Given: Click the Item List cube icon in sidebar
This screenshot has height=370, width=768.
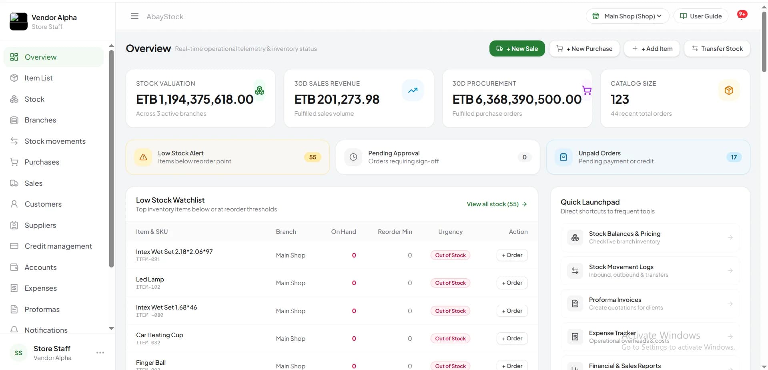Looking at the screenshot, I should [14, 78].
